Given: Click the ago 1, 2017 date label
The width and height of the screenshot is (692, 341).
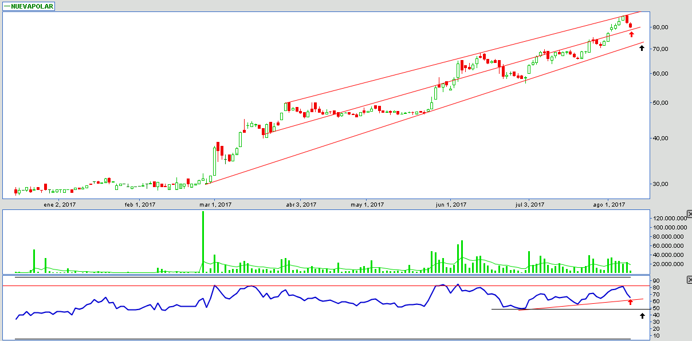Looking at the screenshot, I should pos(608,204).
